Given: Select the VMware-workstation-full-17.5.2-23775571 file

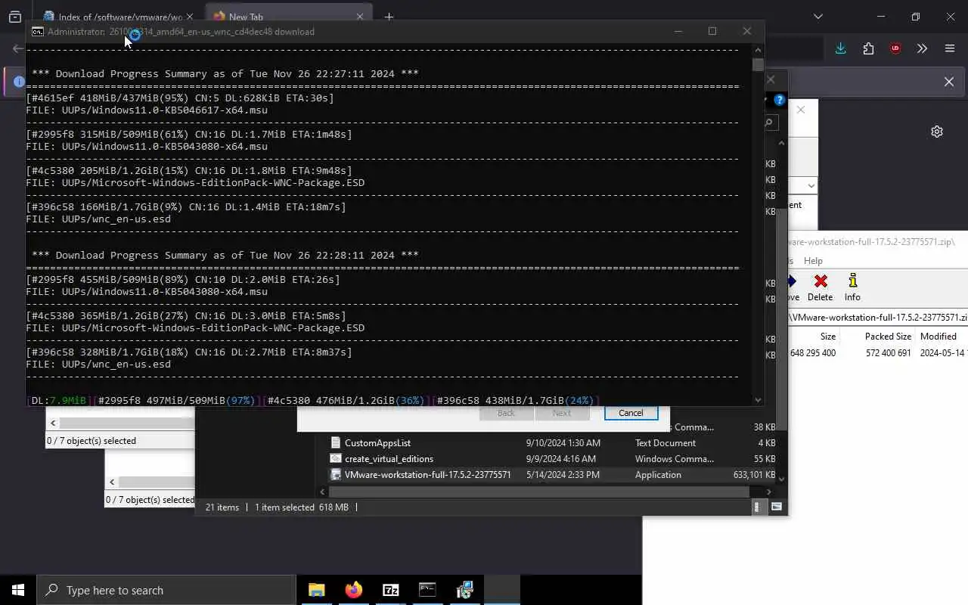Looking at the screenshot, I should (427, 475).
